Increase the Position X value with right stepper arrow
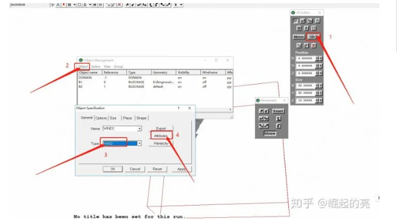The height and width of the screenshot is (222, 397). tap(321, 58)
